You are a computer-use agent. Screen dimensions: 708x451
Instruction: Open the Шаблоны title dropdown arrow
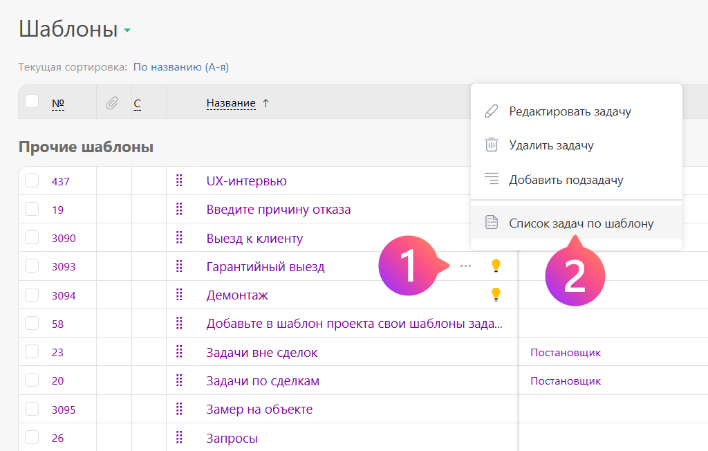click(x=127, y=30)
